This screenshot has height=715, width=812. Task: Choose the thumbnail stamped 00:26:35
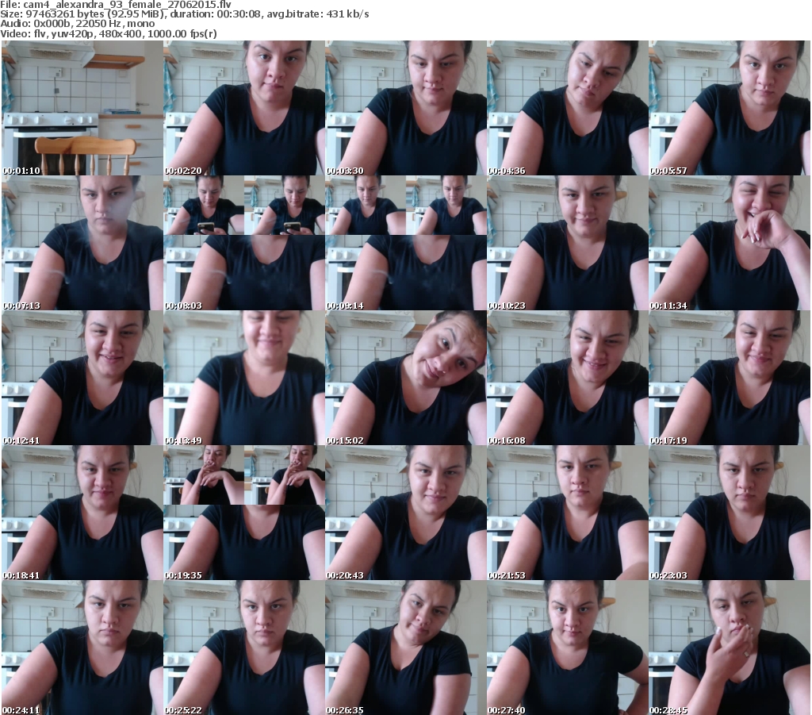pyautogui.click(x=405, y=647)
